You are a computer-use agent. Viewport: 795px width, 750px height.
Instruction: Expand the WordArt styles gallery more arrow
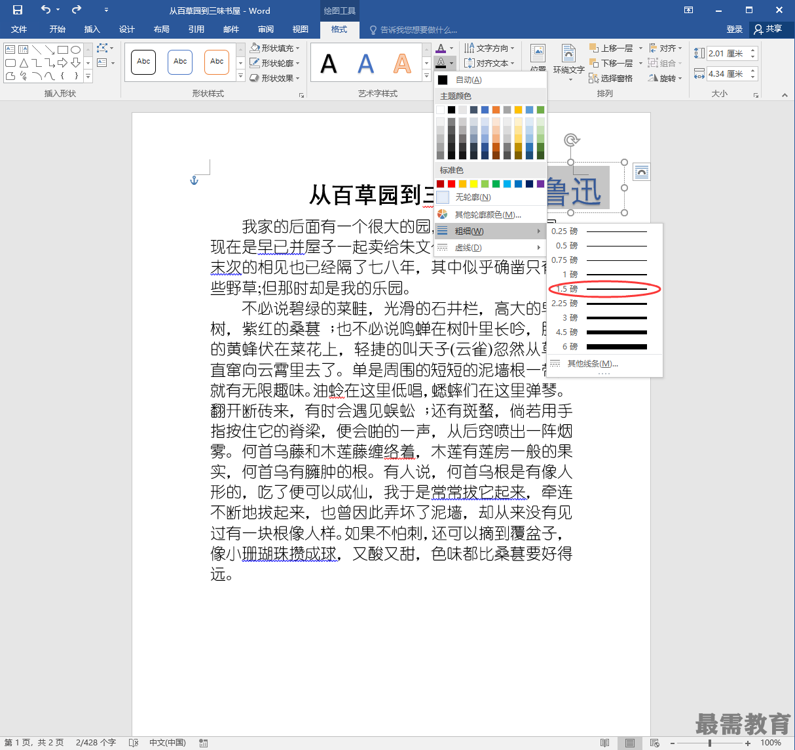point(426,76)
